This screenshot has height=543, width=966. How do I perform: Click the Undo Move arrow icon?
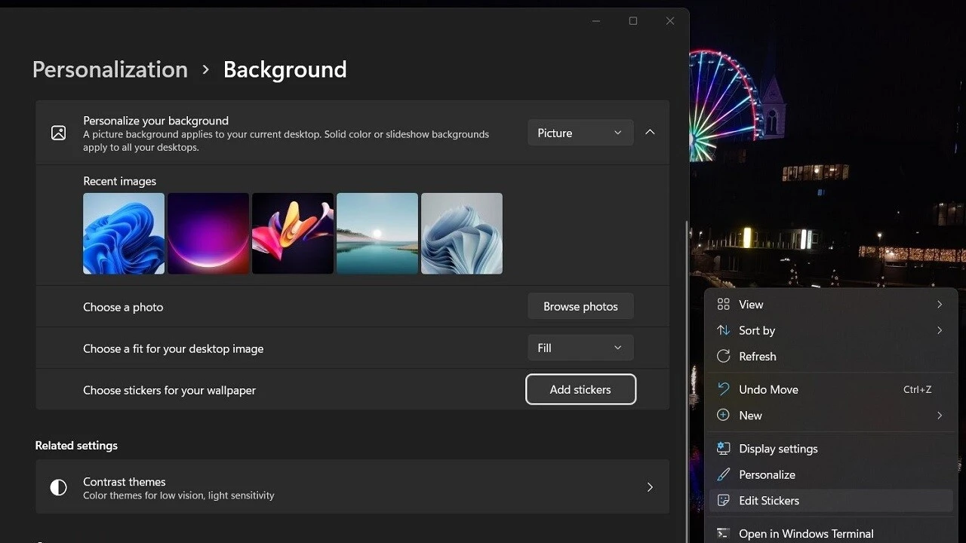click(x=723, y=389)
